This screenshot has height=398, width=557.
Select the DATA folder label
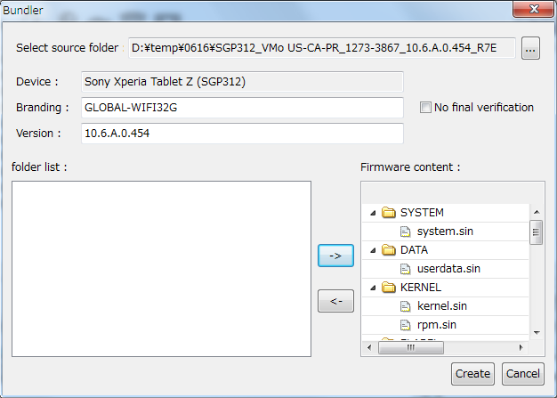pyautogui.click(x=414, y=250)
